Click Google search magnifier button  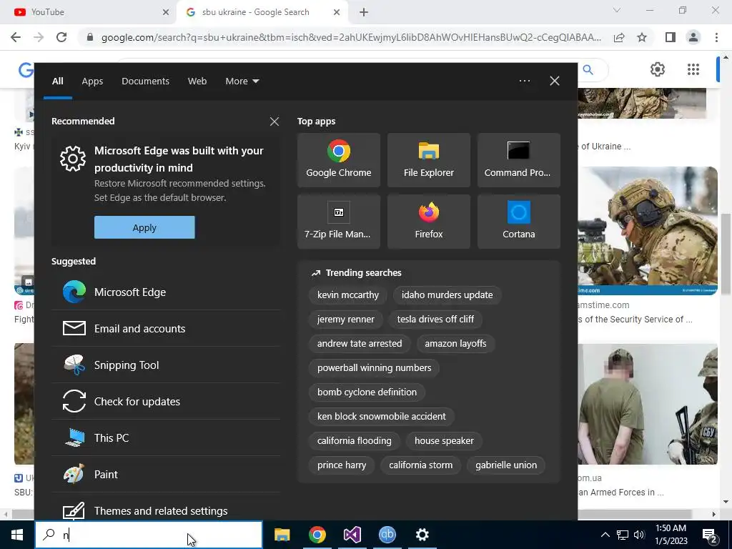point(588,70)
